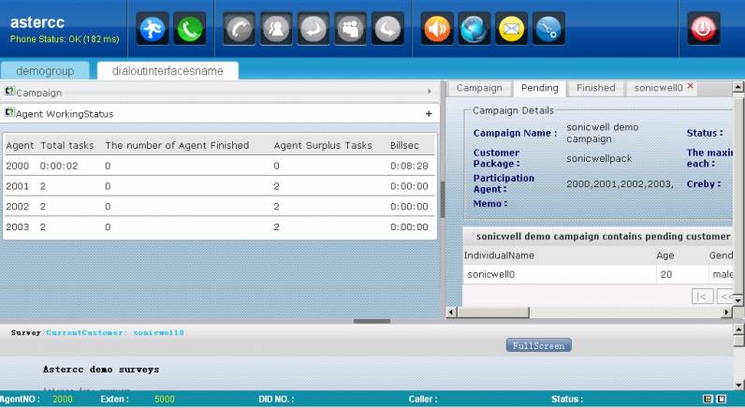Close the sonicwell0 tab

point(691,86)
